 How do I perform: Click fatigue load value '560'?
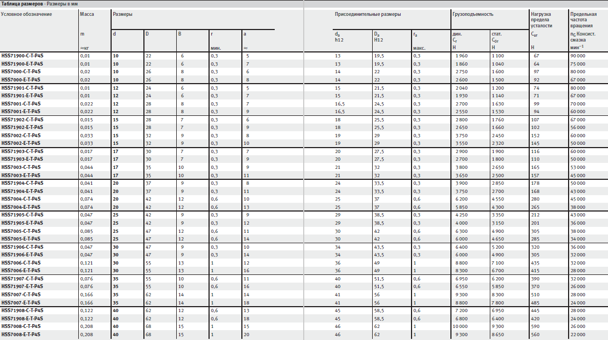click(x=535, y=335)
